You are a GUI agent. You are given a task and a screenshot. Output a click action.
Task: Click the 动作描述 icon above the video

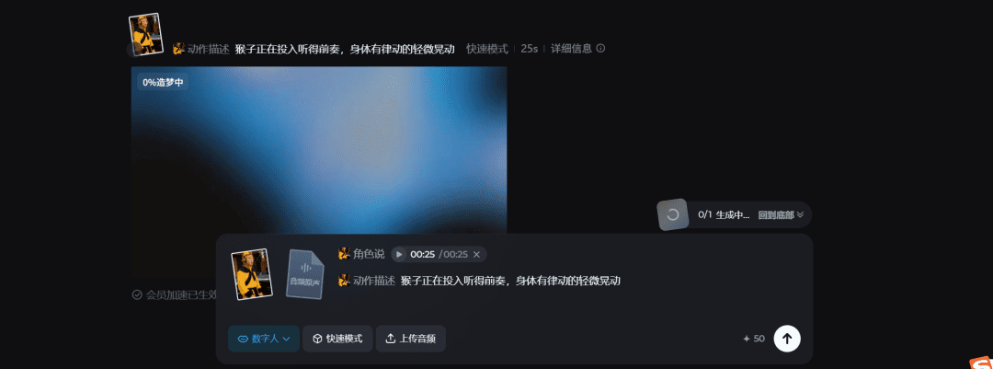[x=178, y=48]
